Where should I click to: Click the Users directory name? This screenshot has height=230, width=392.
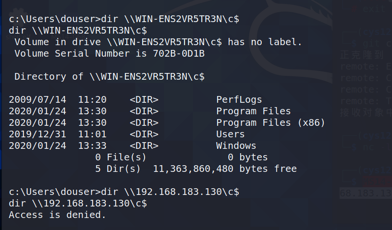(230, 134)
